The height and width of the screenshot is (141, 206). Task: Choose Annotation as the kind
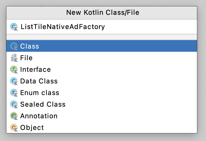pyautogui.click(x=39, y=116)
